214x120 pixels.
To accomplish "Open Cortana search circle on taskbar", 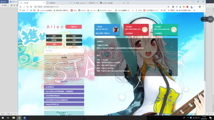I will point(8,118).
